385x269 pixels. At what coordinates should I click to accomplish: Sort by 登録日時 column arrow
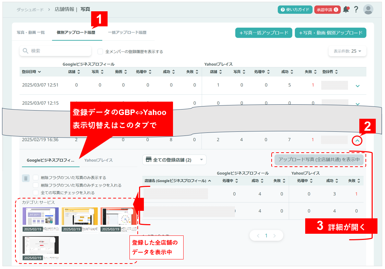point(39,72)
